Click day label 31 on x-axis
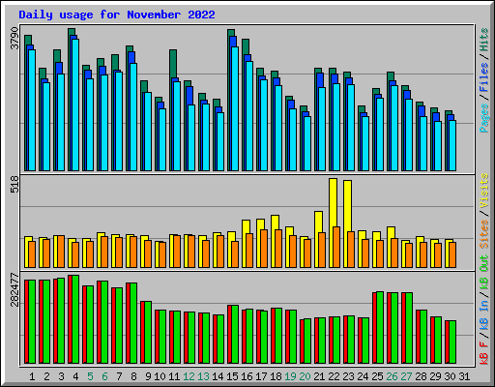The image size is (495, 387). point(464,376)
